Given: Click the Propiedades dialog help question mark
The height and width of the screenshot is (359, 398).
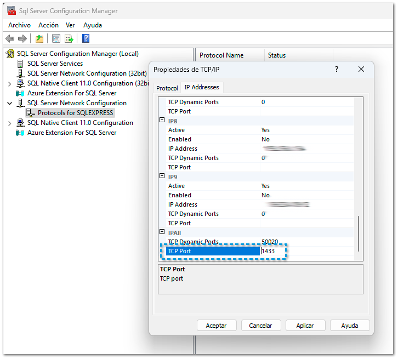Looking at the screenshot, I should tap(337, 69).
